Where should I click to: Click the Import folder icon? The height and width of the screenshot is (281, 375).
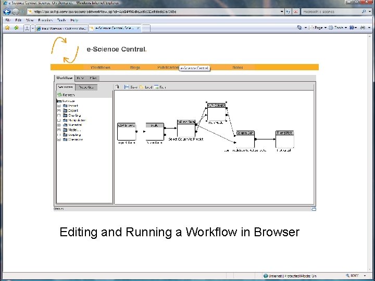point(65,106)
